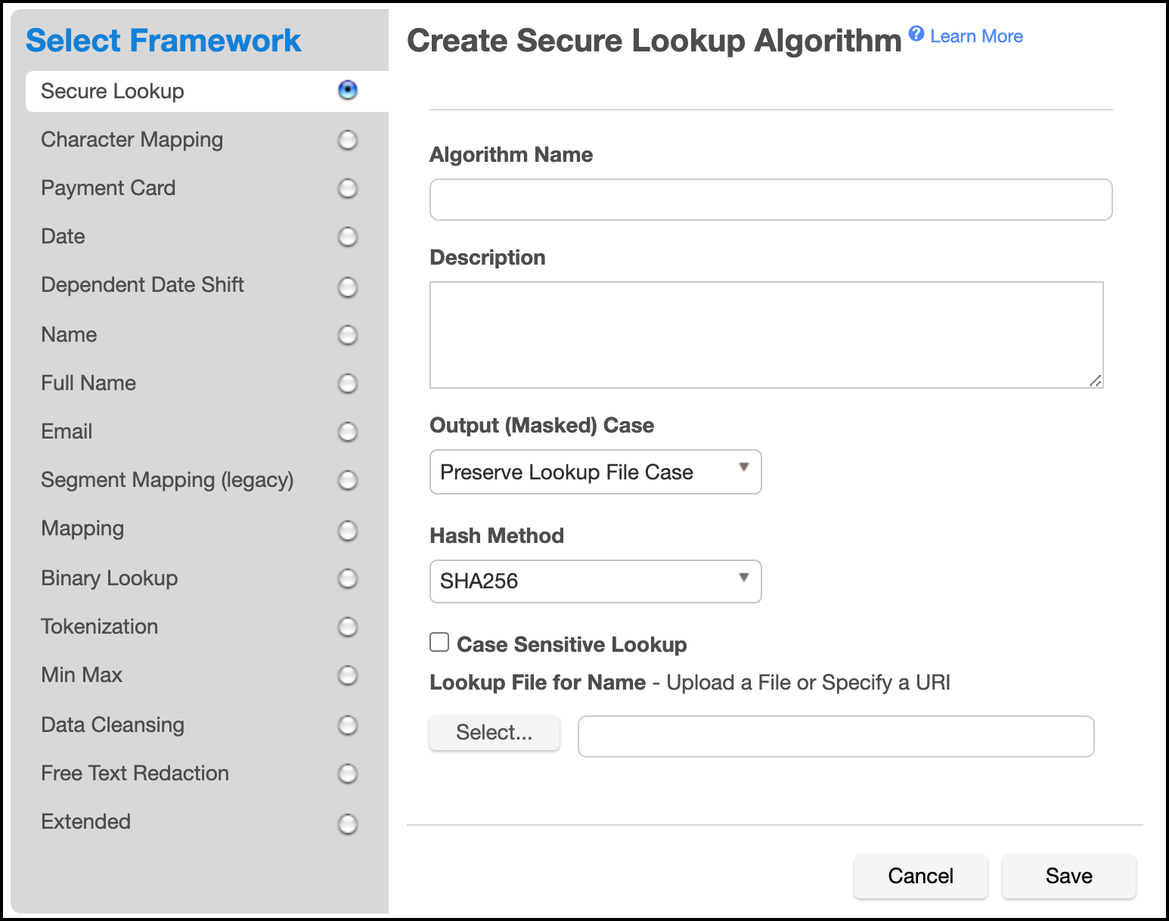This screenshot has width=1169, height=921.
Task: Click the lookup file URI input field
Action: pos(836,736)
